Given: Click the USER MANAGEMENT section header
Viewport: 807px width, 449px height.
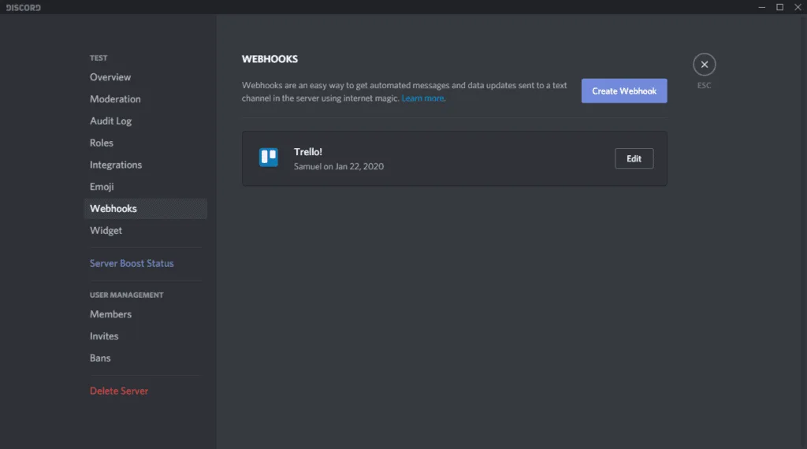Looking at the screenshot, I should click(x=127, y=295).
